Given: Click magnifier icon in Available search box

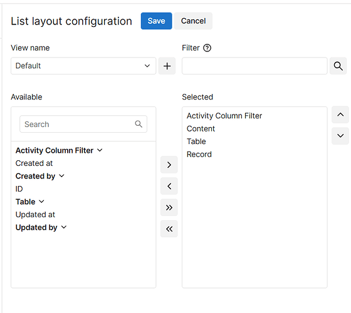Looking at the screenshot, I should click(x=139, y=124).
